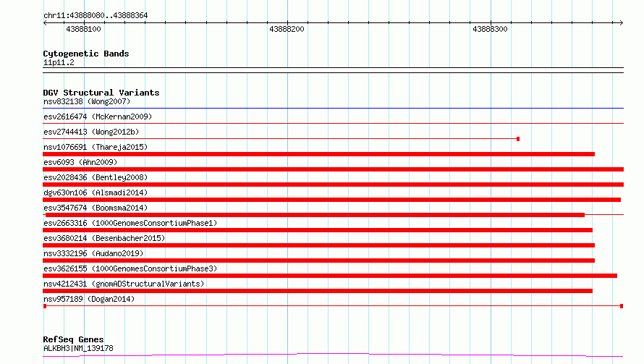Viewport: 644px width, 364px height.
Task: Click the red bar for dgv630n106
Action: pyautogui.click(x=332, y=200)
